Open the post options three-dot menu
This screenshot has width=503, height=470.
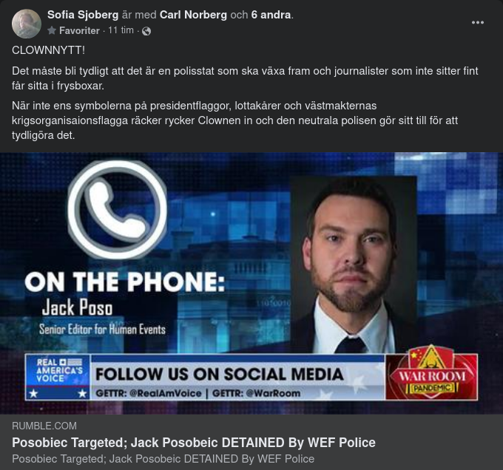pyautogui.click(x=477, y=22)
